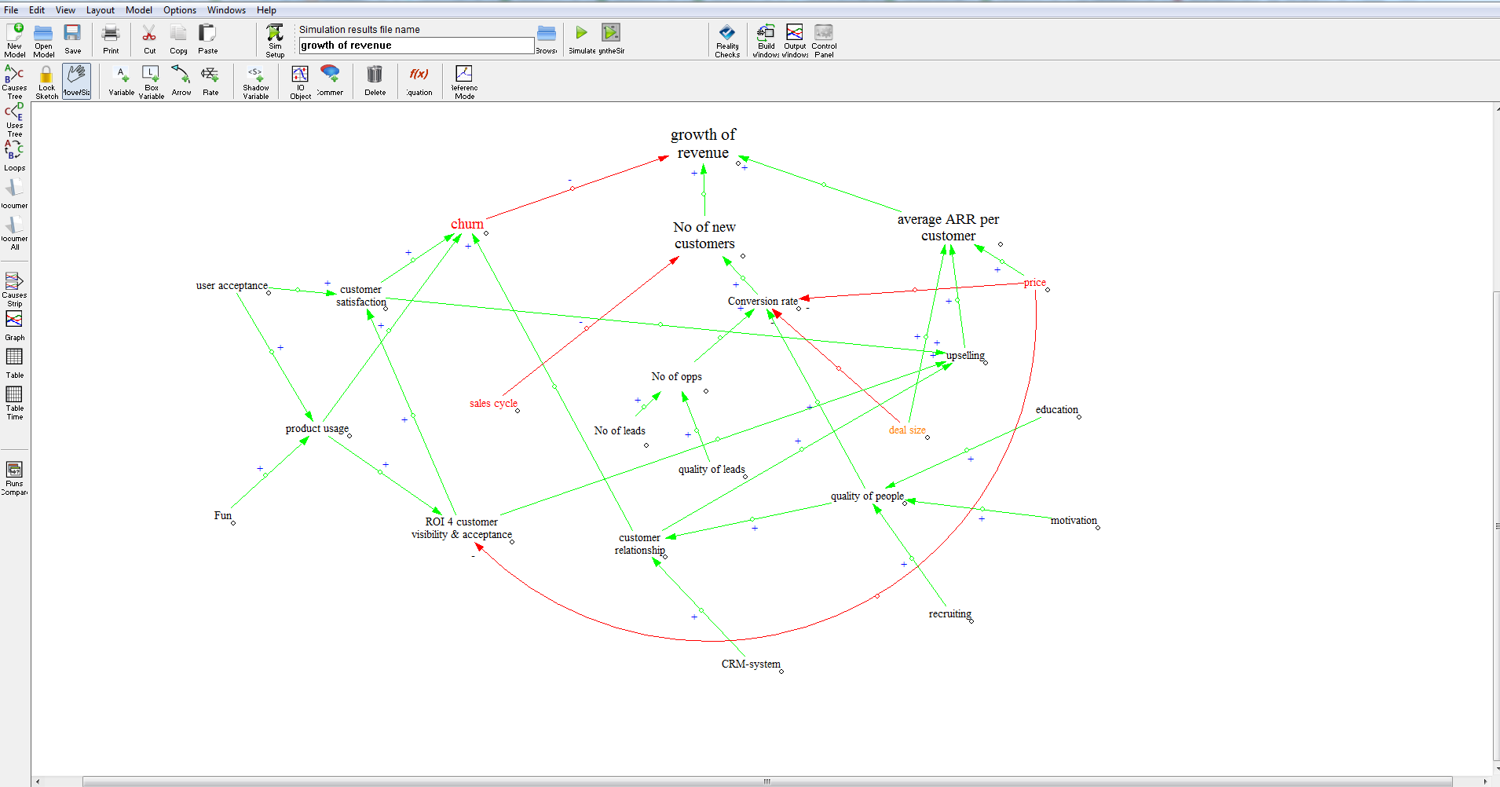Browse for a simulation results file
This screenshot has width=1500, height=787.
(x=547, y=39)
